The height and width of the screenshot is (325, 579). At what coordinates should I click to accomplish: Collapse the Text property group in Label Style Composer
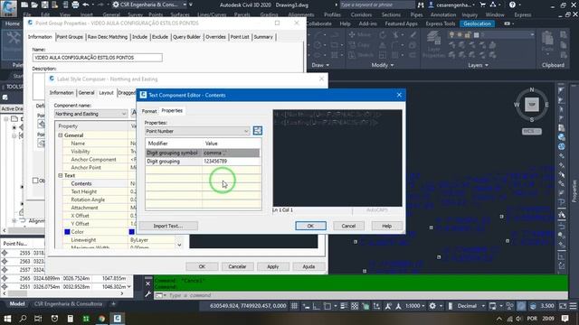tap(61, 175)
